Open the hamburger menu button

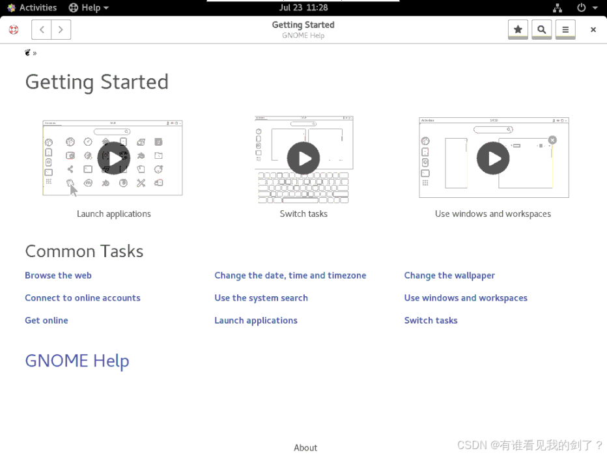[565, 30]
